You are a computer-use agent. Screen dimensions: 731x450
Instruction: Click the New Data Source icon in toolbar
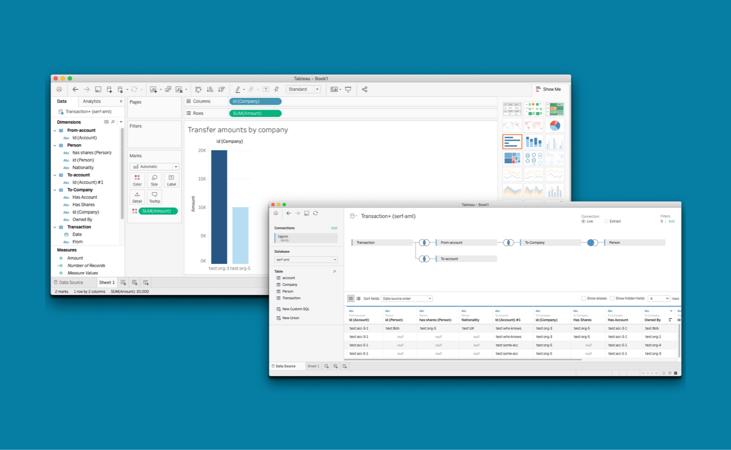[x=109, y=90]
